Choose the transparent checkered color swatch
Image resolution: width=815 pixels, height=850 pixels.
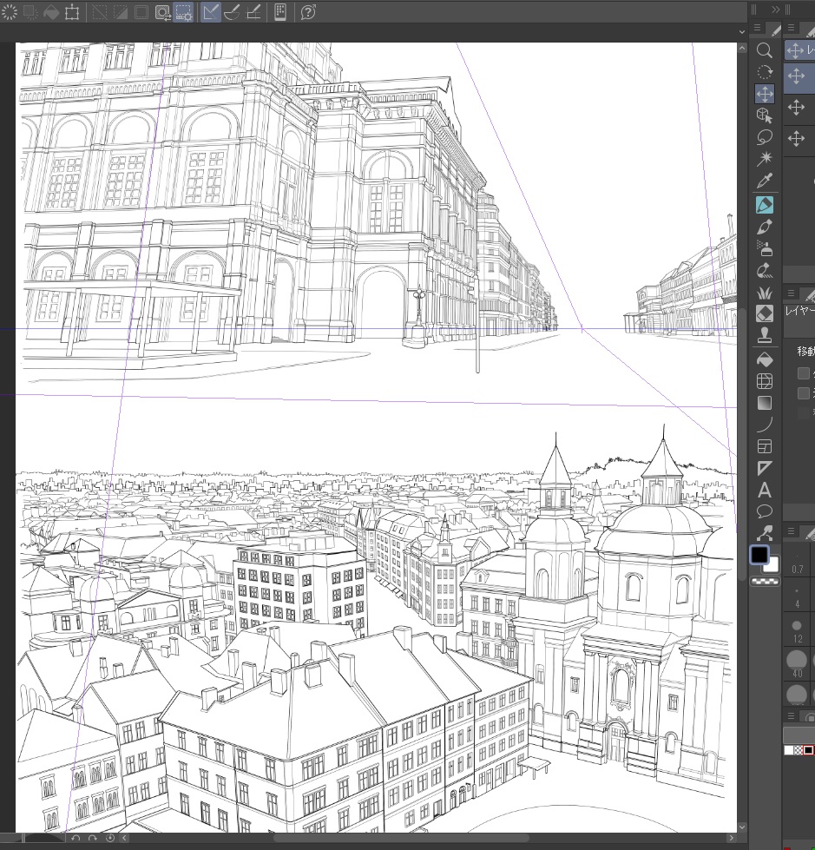pyautogui.click(x=765, y=581)
